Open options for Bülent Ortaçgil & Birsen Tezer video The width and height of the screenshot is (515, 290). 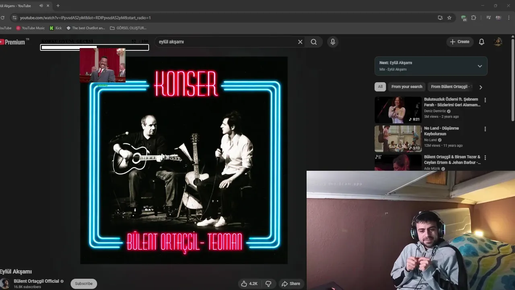point(485,157)
